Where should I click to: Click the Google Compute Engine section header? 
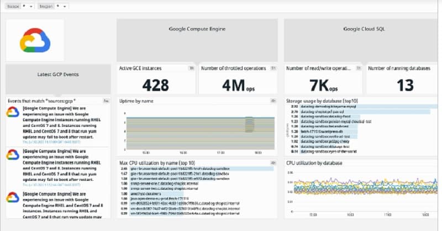tap(197, 40)
